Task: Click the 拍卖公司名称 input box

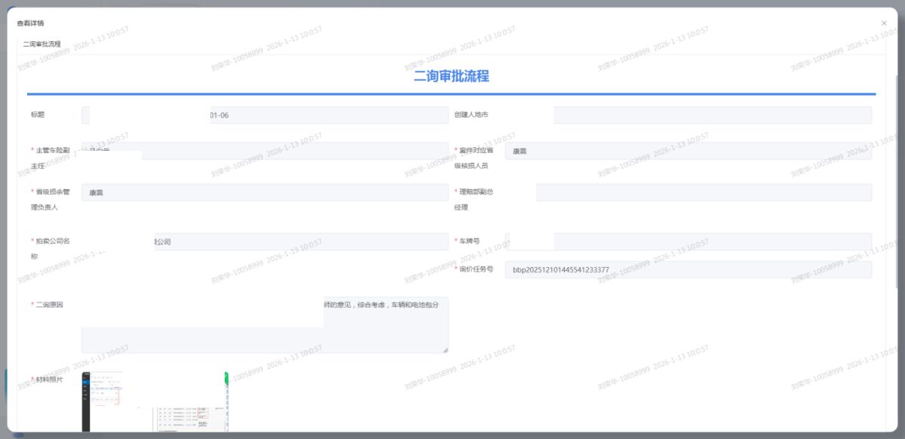Action: 302,241
